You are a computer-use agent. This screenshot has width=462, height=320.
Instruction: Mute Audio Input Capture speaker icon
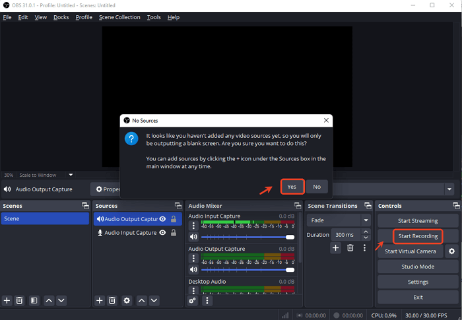pyautogui.click(x=193, y=237)
